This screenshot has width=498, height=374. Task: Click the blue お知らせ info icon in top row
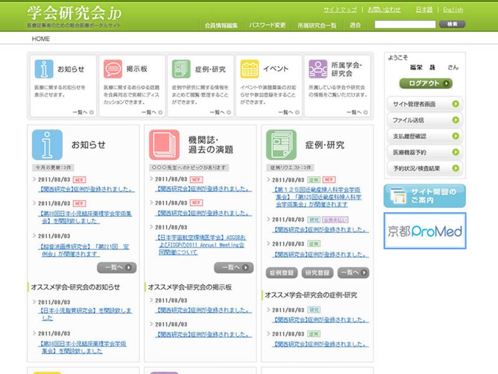[x=44, y=69]
